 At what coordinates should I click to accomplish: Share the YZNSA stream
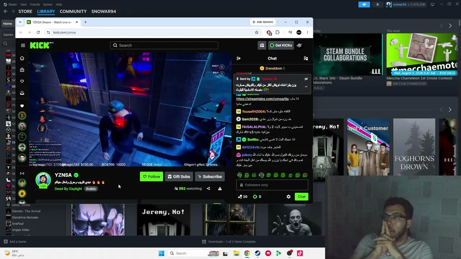click(x=208, y=188)
